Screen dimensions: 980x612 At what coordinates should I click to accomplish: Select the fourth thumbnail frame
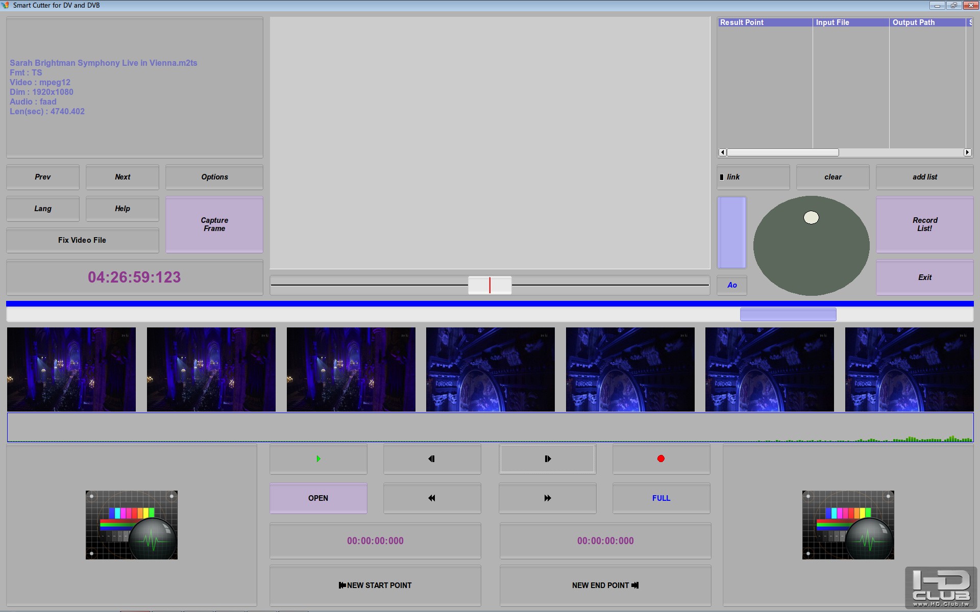[490, 369]
